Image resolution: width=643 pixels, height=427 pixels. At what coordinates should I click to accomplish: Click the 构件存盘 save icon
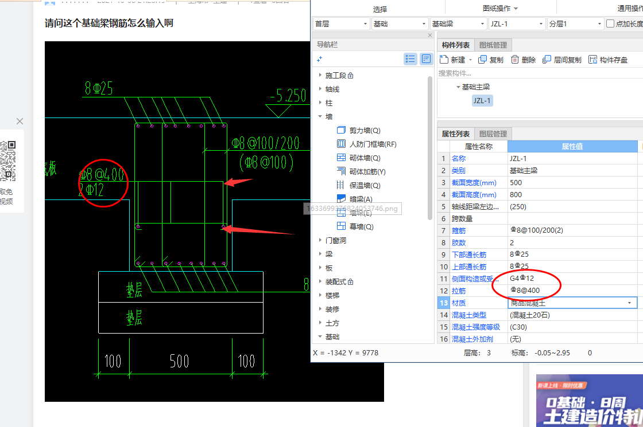[592, 60]
